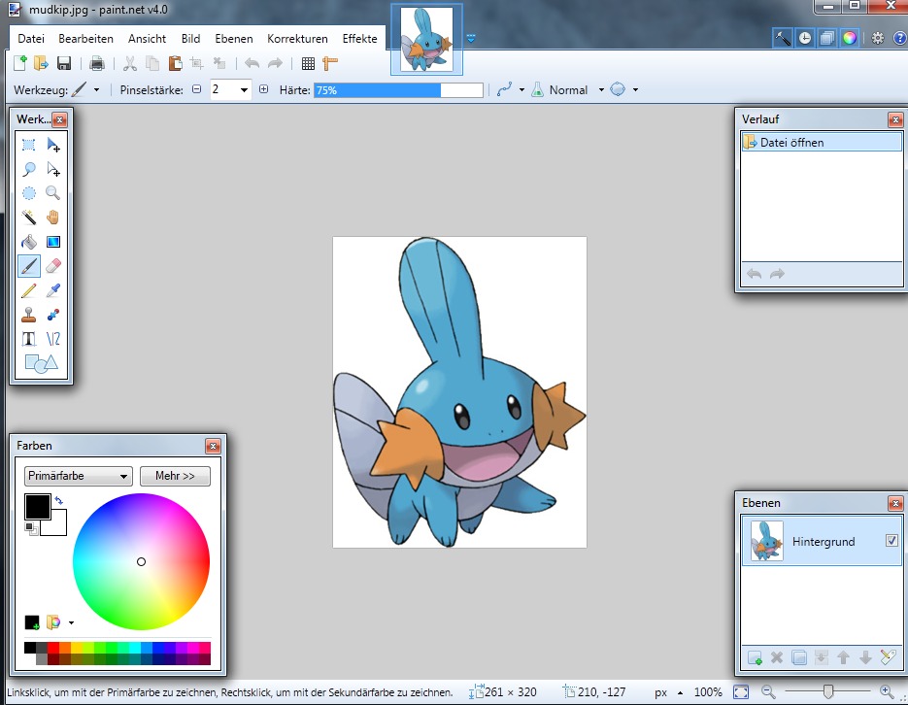This screenshot has height=705, width=908.
Task: Select the Text tool
Action: pos(28,339)
